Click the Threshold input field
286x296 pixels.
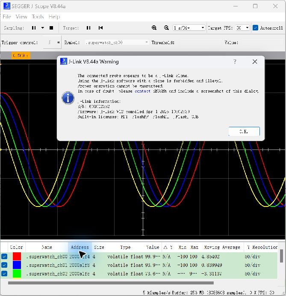click(200, 42)
